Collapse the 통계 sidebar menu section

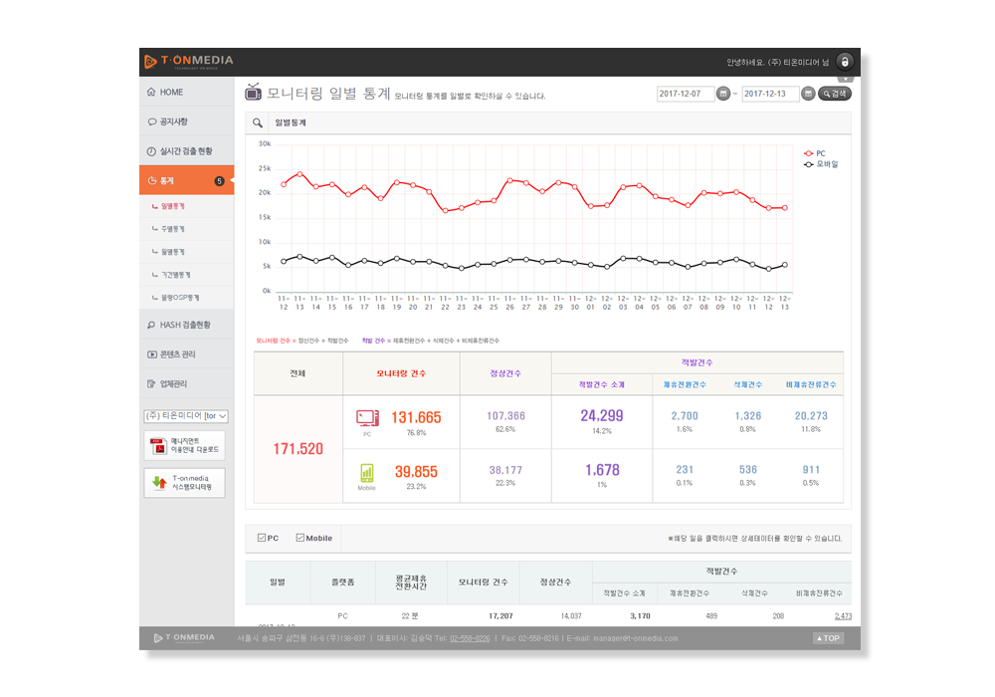click(187, 180)
